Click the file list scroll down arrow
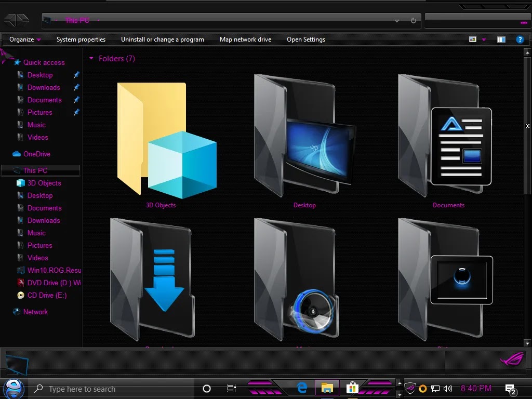This screenshot has width=532, height=399. click(527, 343)
